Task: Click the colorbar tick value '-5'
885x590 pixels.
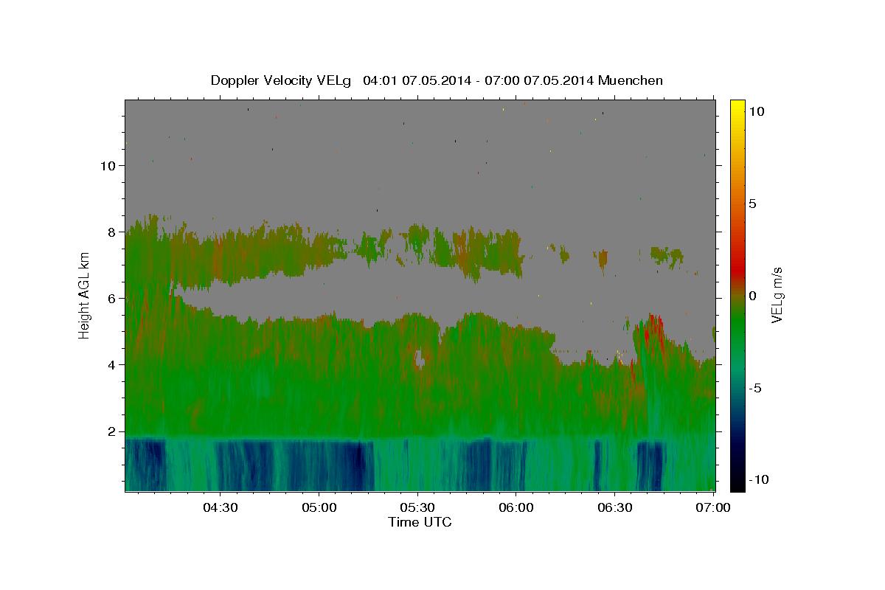Action: click(x=754, y=388)
